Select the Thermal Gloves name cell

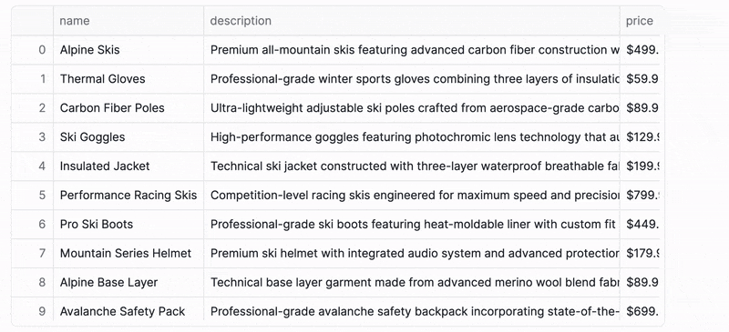128,79
